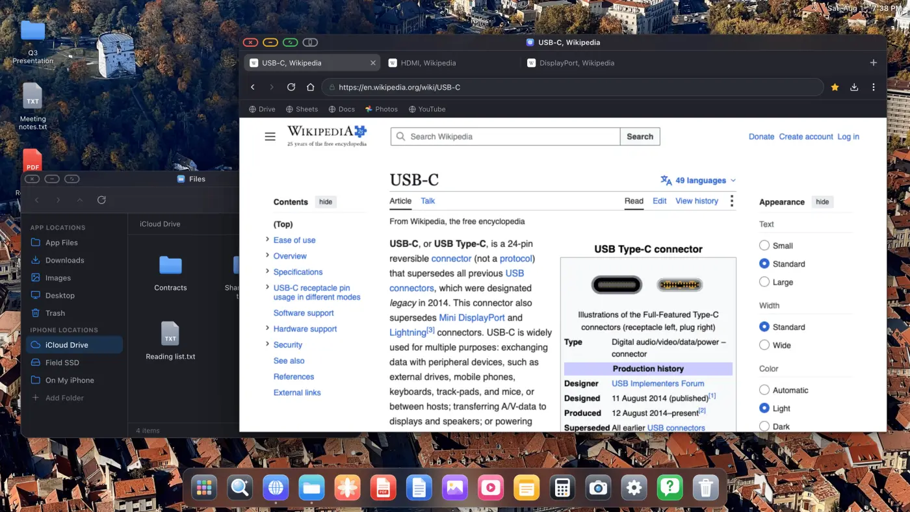Hide the Appearance panel

[x=822, y=202]
